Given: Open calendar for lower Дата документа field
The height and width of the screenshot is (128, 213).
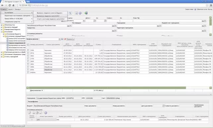Looking at the screenshot, I should 164,106.
